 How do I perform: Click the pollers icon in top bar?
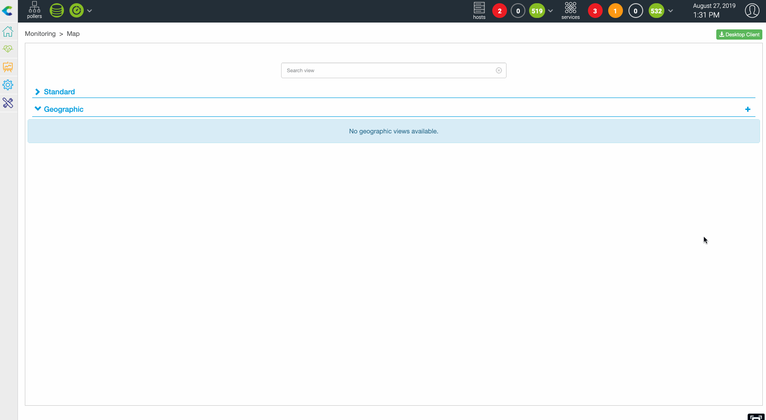click(x=35, y=10)
